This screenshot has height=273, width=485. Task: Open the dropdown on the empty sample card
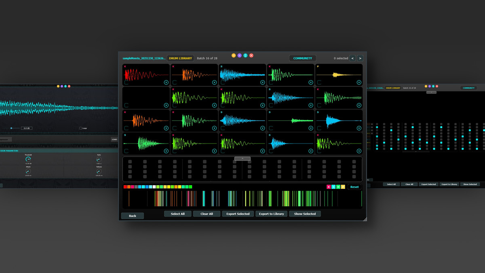[166, 105]
